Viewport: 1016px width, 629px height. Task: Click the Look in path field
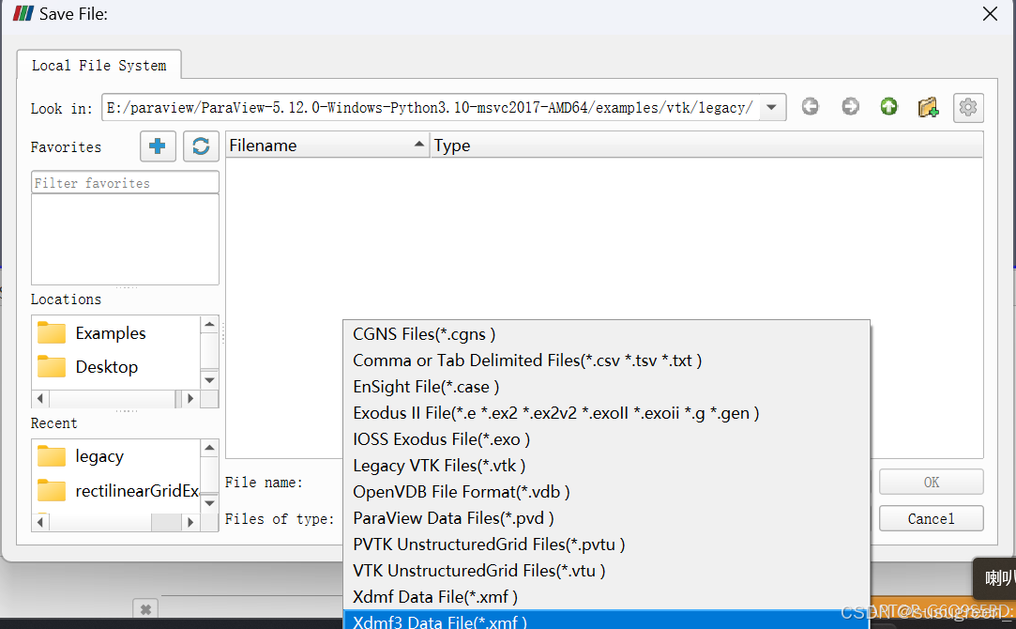point(431,108)
